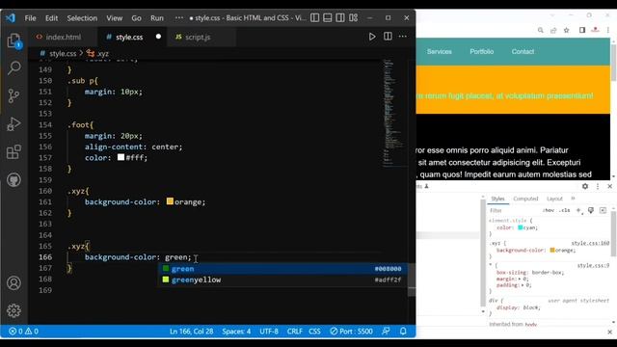Click the browser zoom magnifier icon

tap(541, 30)
